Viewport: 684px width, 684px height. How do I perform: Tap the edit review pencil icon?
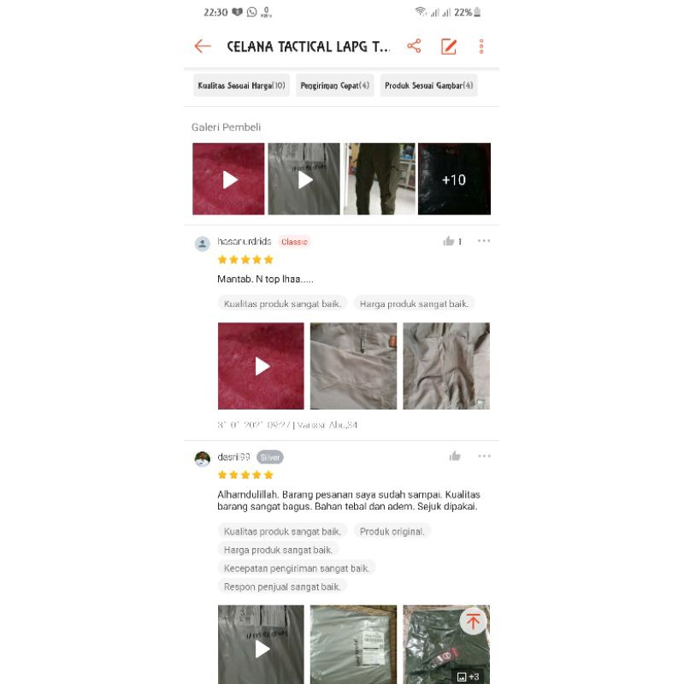[448, 46]
